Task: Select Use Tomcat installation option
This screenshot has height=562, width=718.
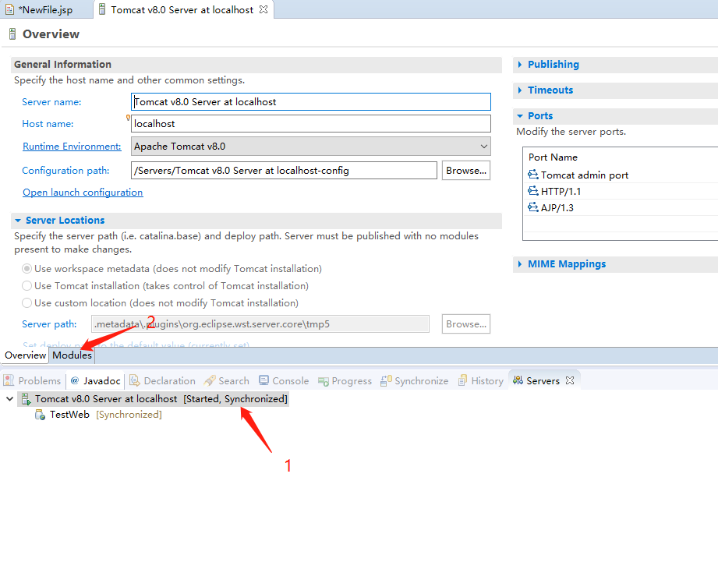Action: [x=26, y=285]
